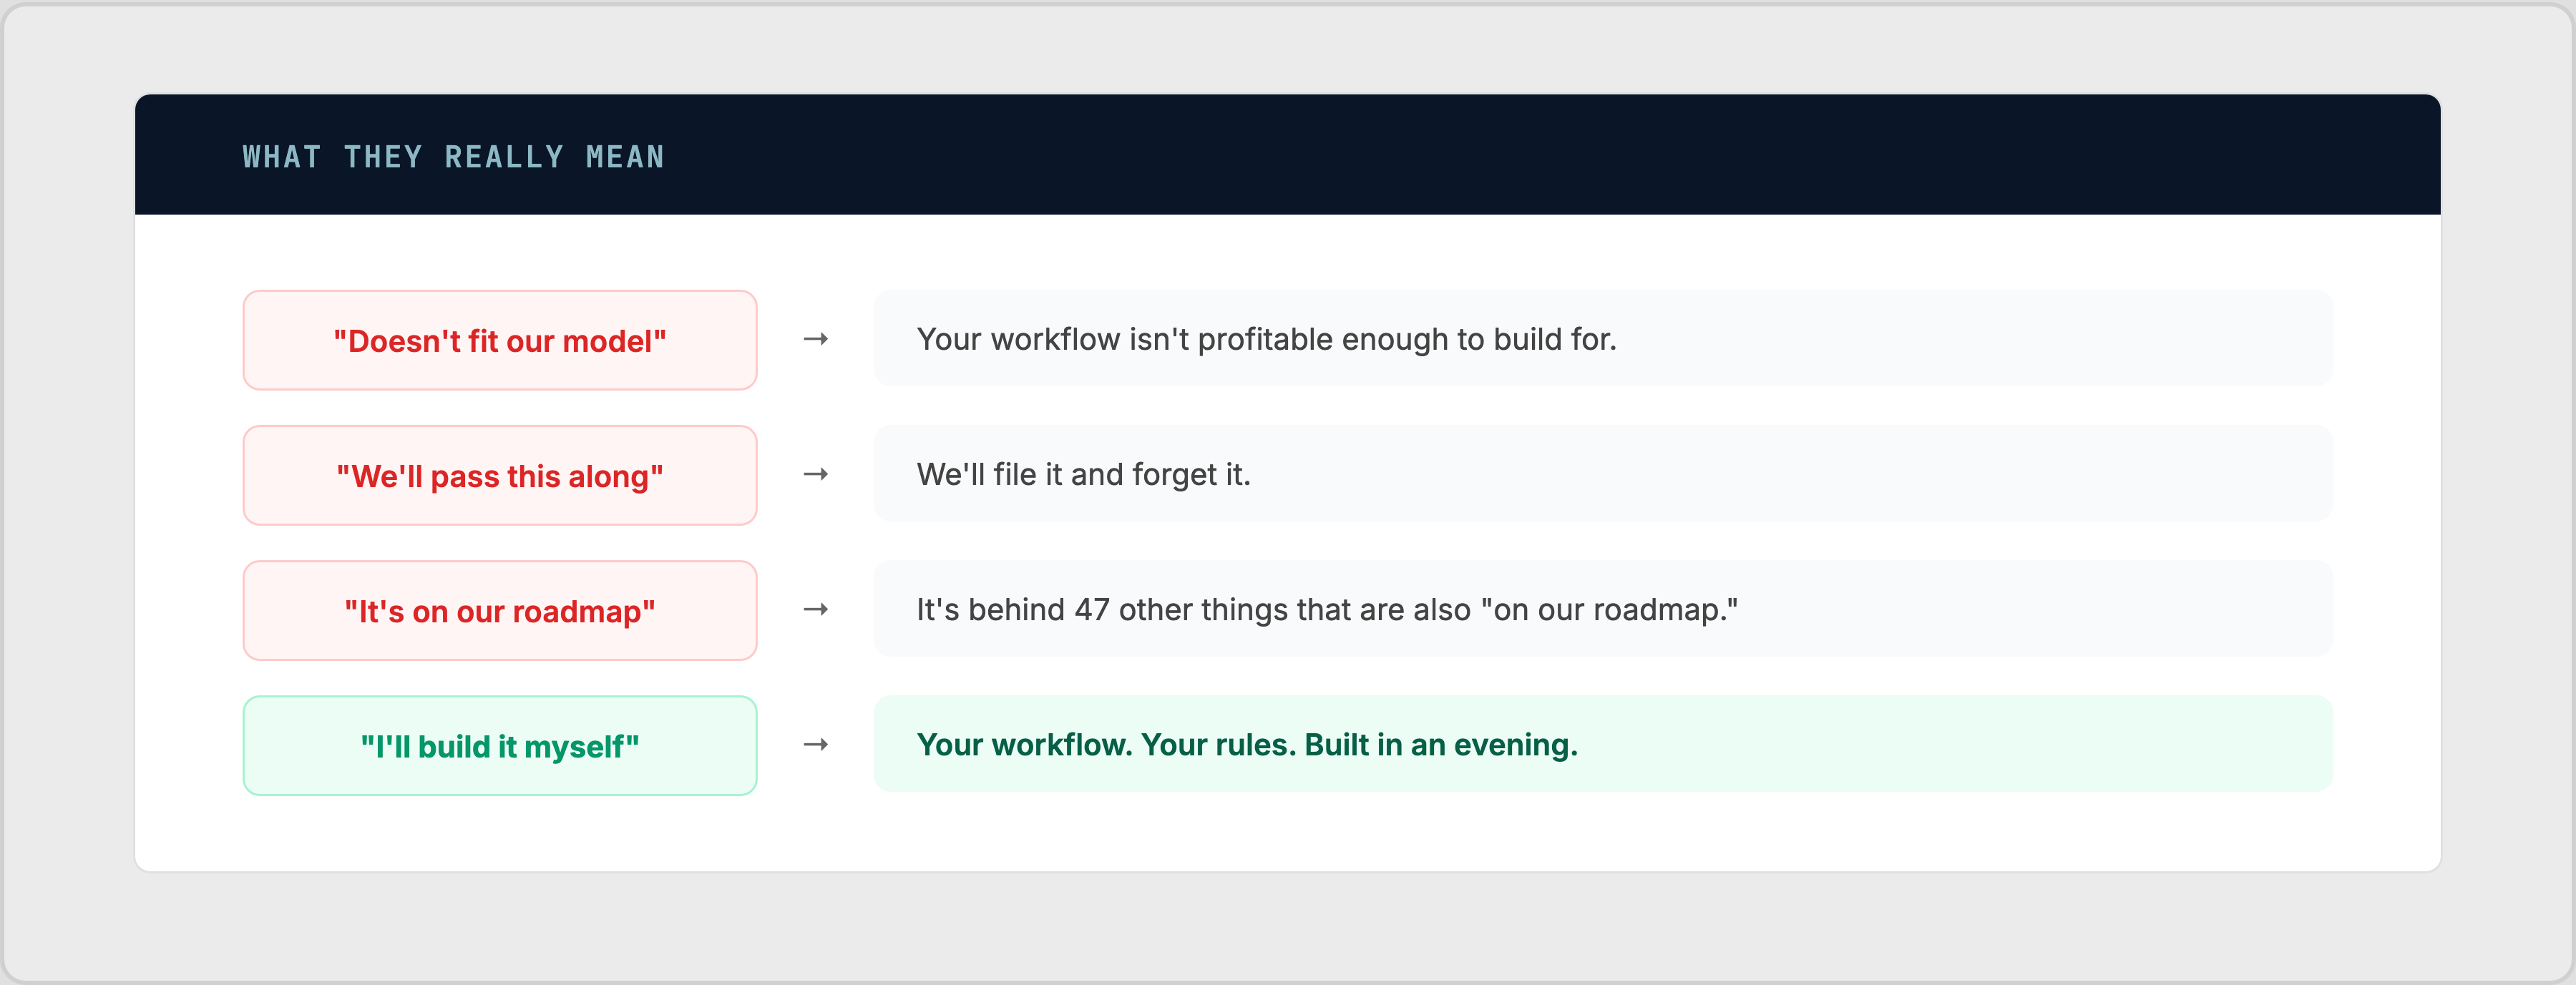Click arrow beside "It's on our roadmap"

tap(815, 609)
